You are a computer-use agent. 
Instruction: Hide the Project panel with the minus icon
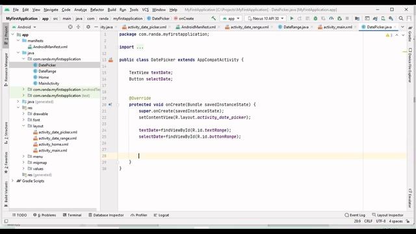tap(96, 27)
